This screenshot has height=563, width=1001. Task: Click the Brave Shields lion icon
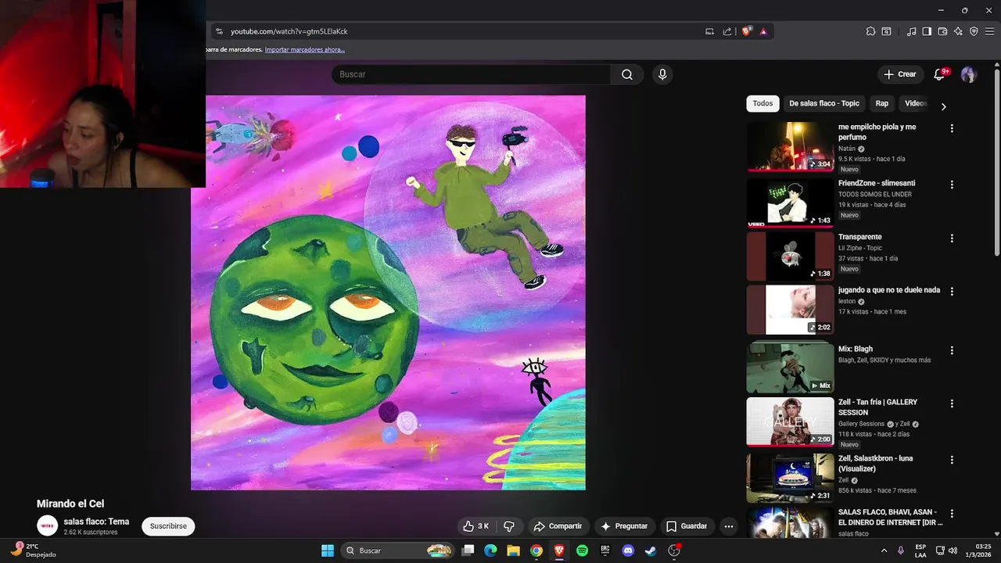747,31
